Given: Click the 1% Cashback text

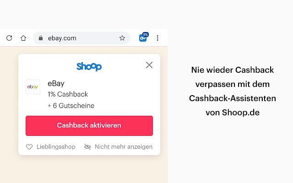Looking at the screenshot, I should tap(68, 94).
